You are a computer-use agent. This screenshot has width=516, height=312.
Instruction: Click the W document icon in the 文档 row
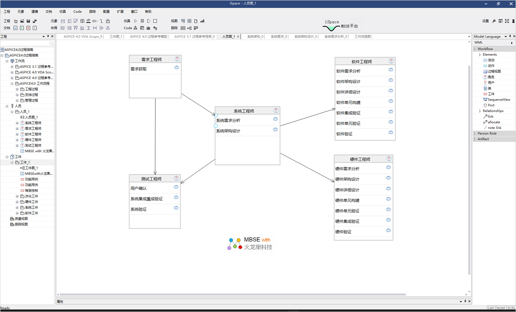pos(15,28)
